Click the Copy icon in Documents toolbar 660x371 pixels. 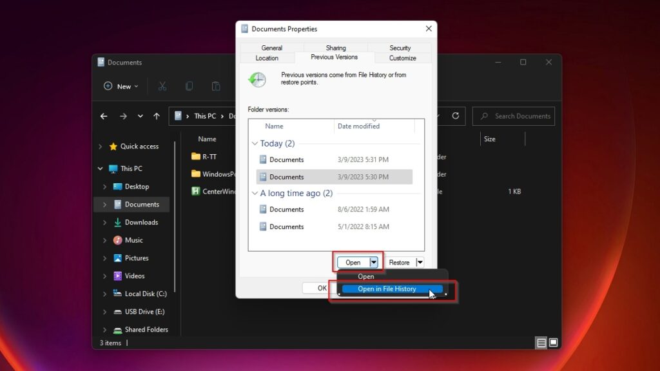189,86
